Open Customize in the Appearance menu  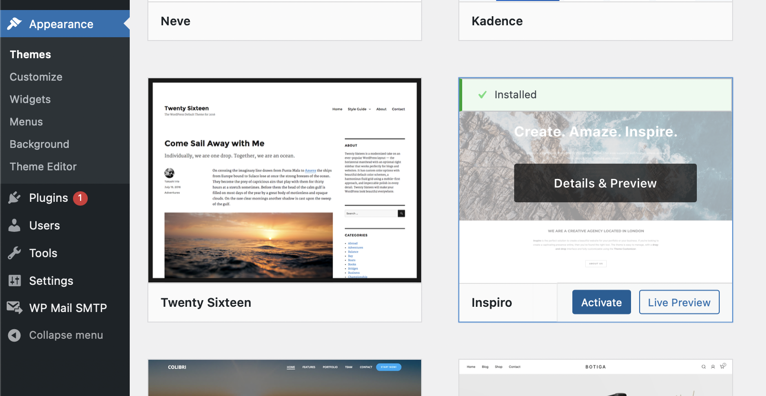(36, 77)
